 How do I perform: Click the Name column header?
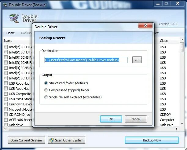point(17,41)
